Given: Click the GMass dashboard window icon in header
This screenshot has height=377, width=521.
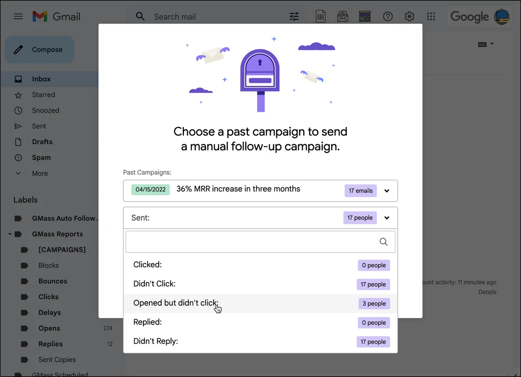Looking at the screenshot, I should 364,16.
